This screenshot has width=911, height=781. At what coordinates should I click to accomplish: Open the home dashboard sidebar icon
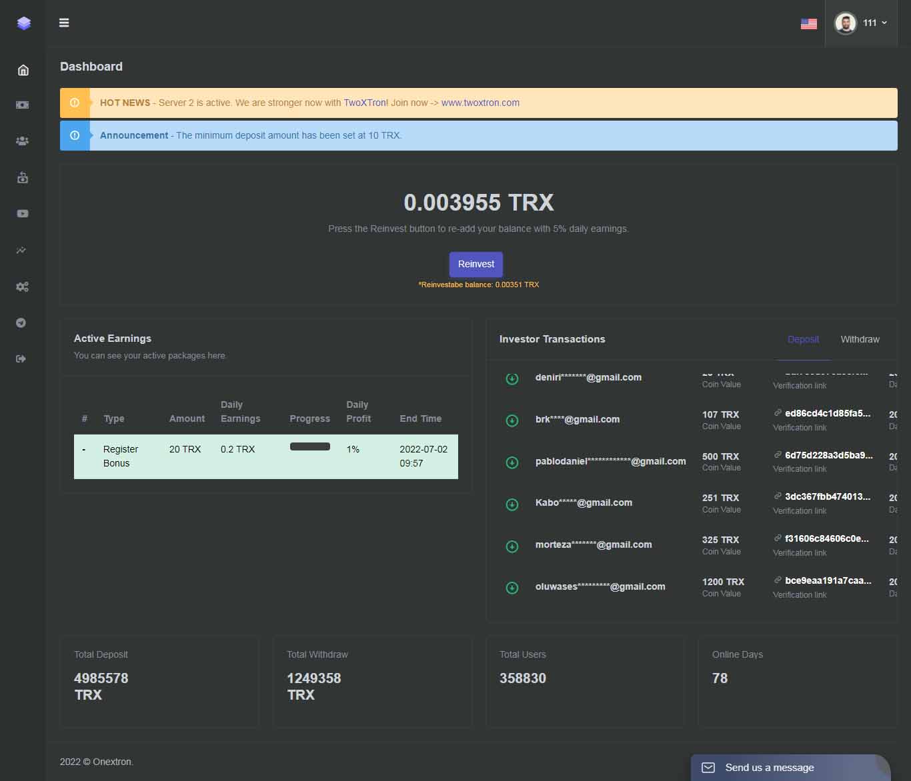tap(23, 70)
